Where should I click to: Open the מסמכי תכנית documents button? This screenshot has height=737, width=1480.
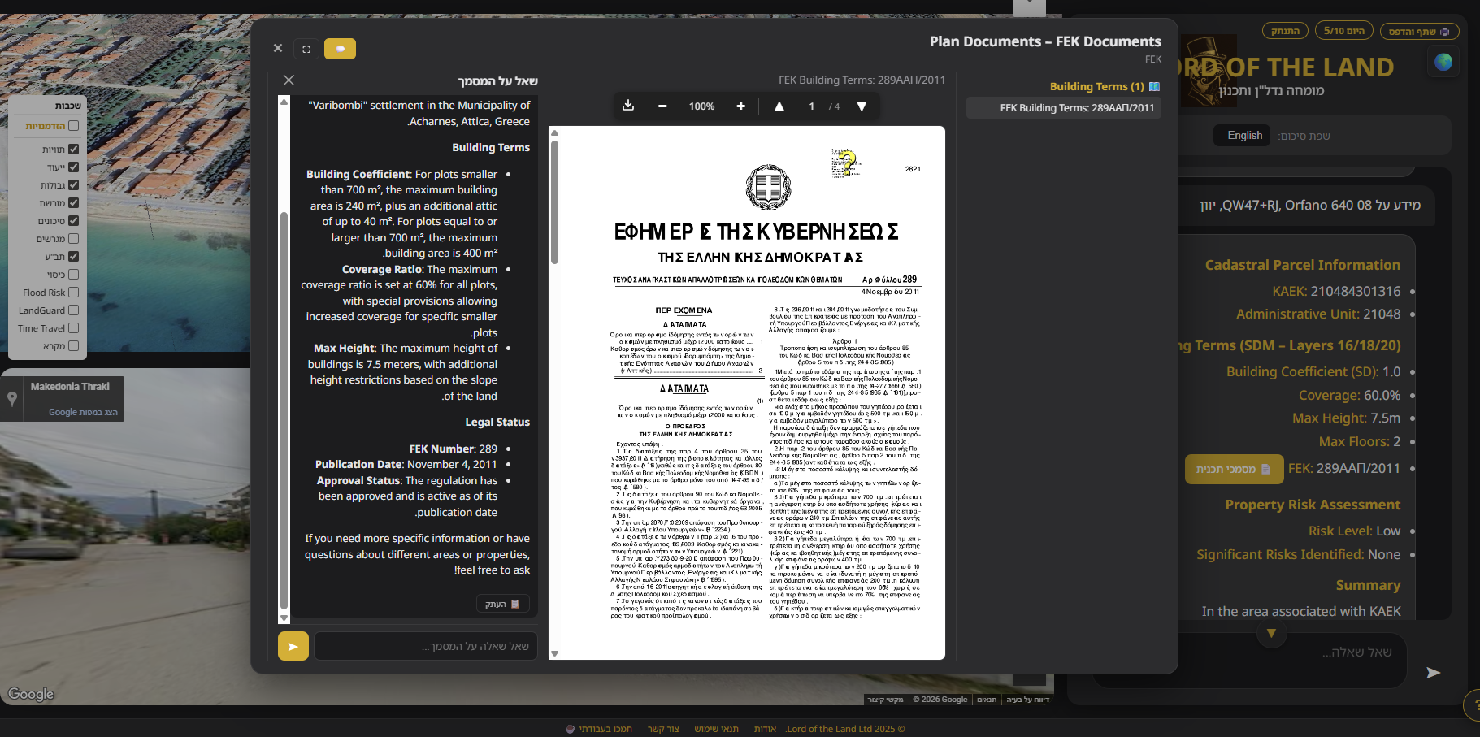1234,469
